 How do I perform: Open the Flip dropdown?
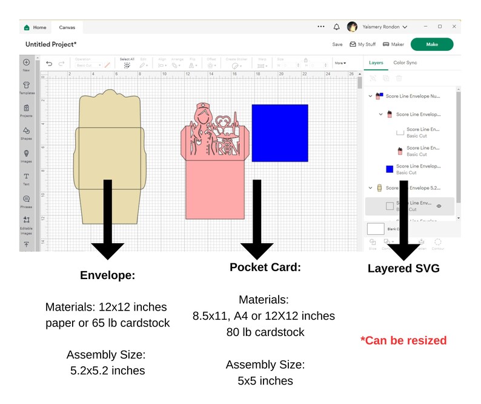[194, 66]
